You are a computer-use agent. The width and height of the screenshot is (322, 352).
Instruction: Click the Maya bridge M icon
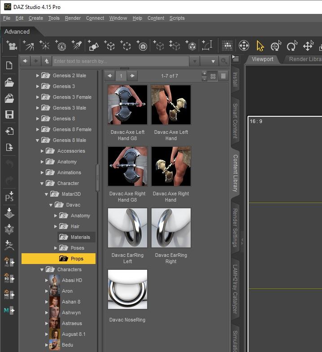click(9, 311)
